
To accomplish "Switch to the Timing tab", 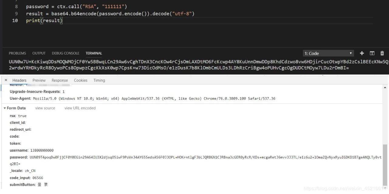I will (x=99, y=80).
